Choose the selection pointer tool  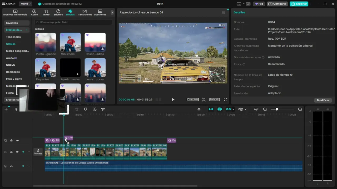(x=16, y=109)
